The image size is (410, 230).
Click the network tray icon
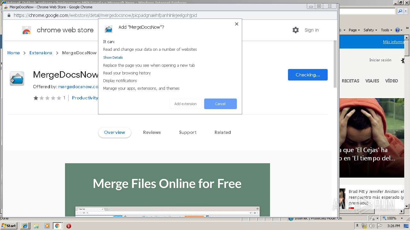point(364,226)
